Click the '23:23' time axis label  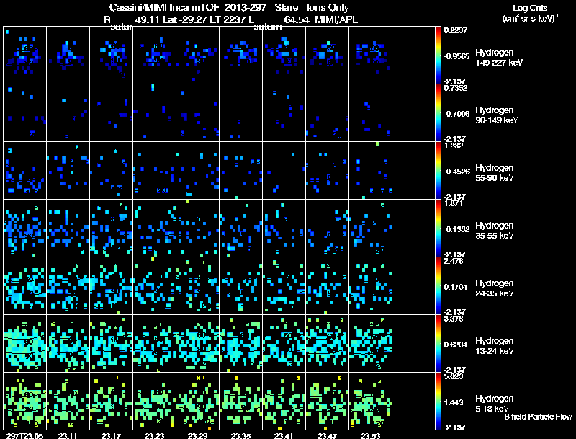pos(154,436)
